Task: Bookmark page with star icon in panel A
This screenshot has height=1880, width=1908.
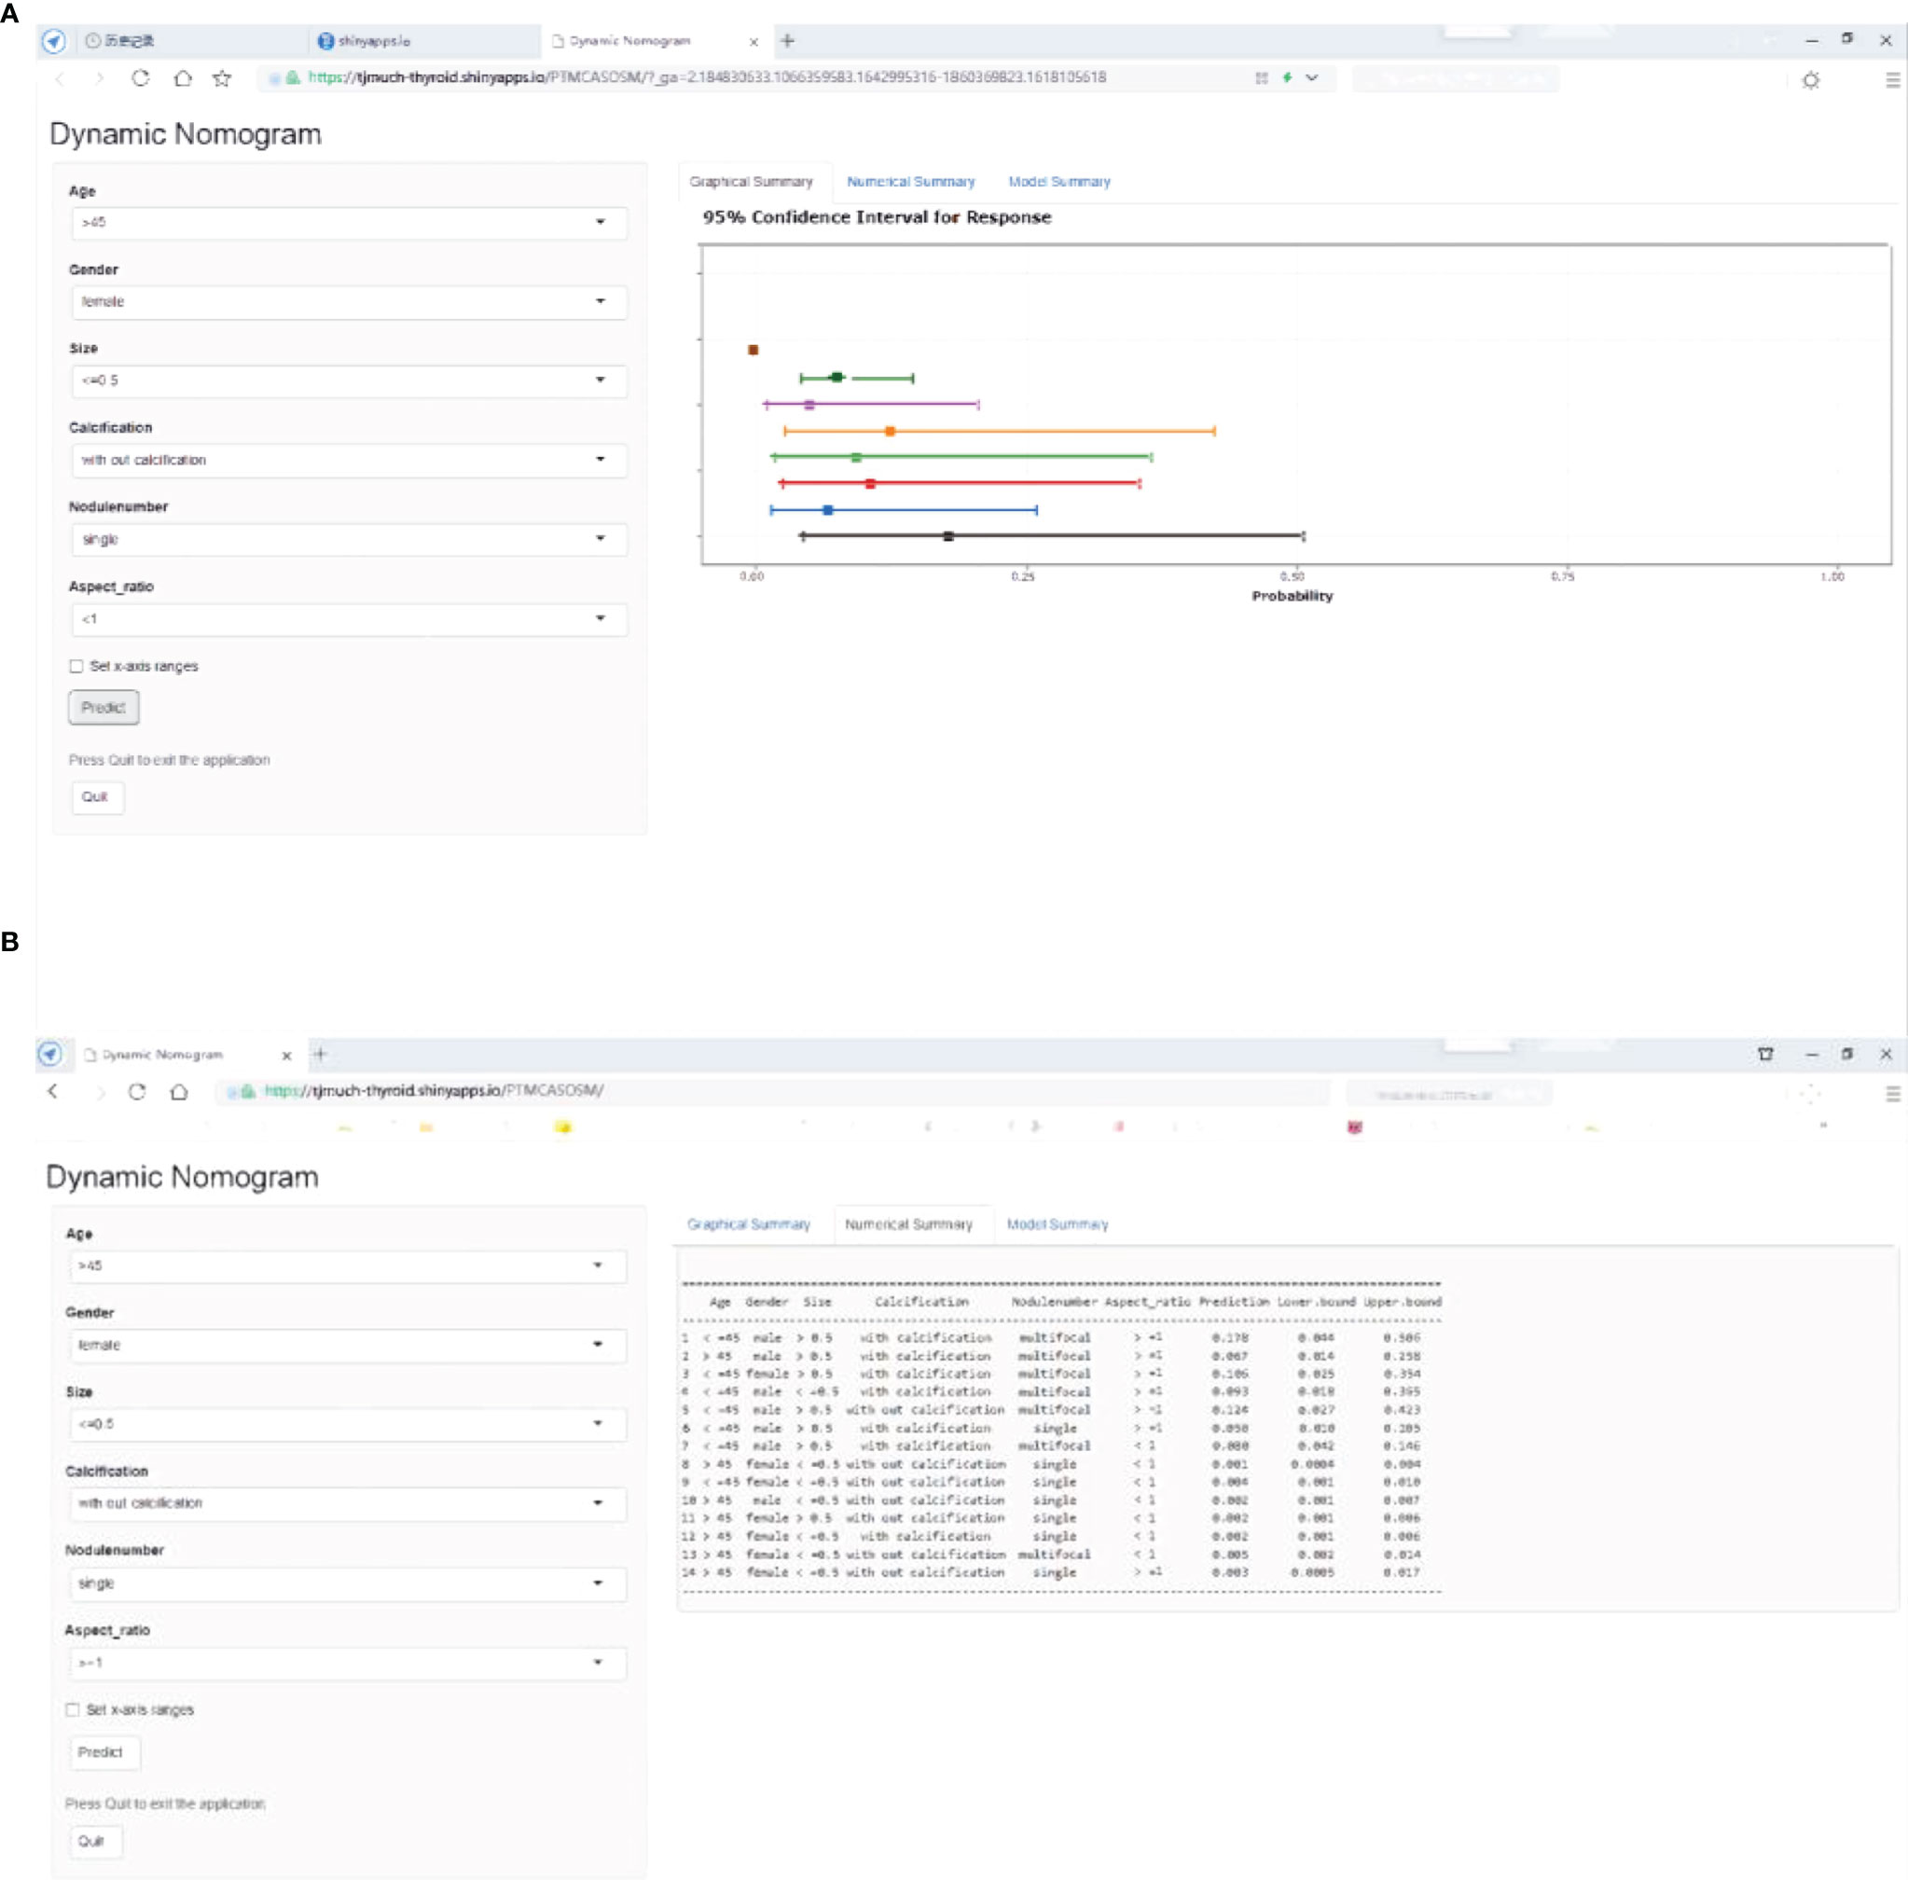Action: click(222, 78)
